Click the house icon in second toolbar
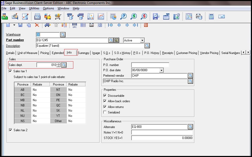The image size is (252, 157). point(56,25)
